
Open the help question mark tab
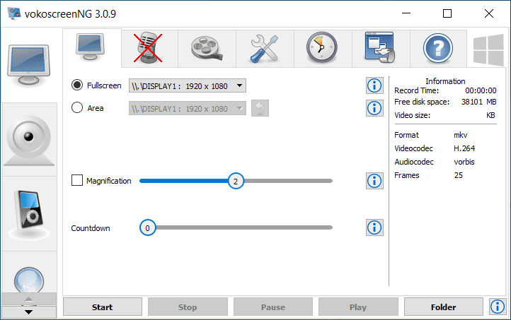[438, 48]
